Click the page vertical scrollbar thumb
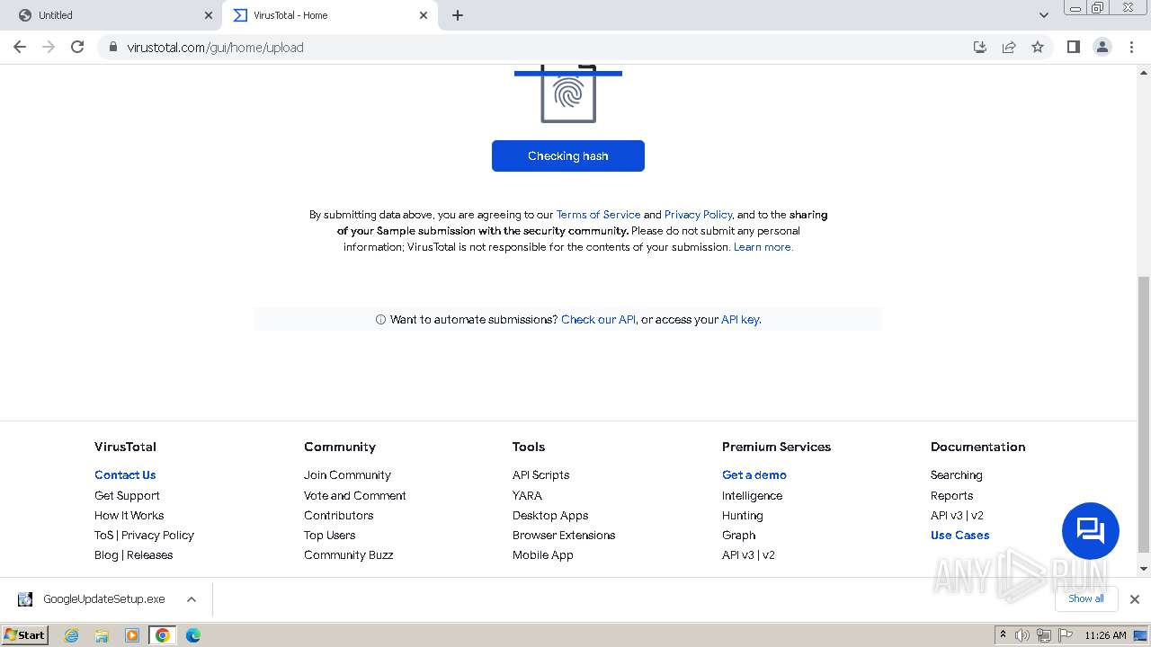 pos(1144,413)
